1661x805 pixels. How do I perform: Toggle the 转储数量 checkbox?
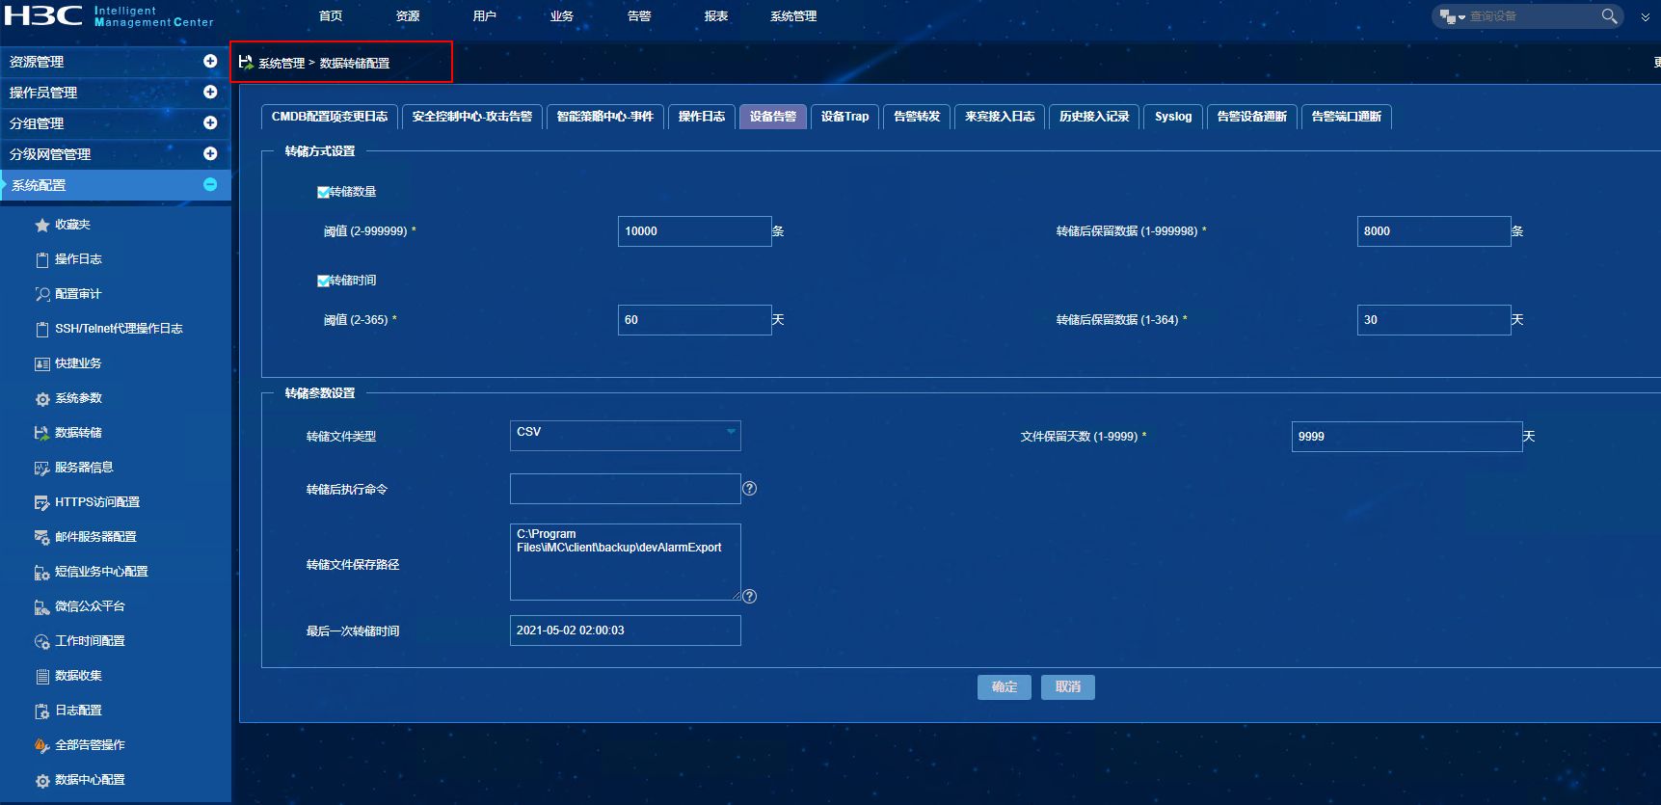(323, 193)
